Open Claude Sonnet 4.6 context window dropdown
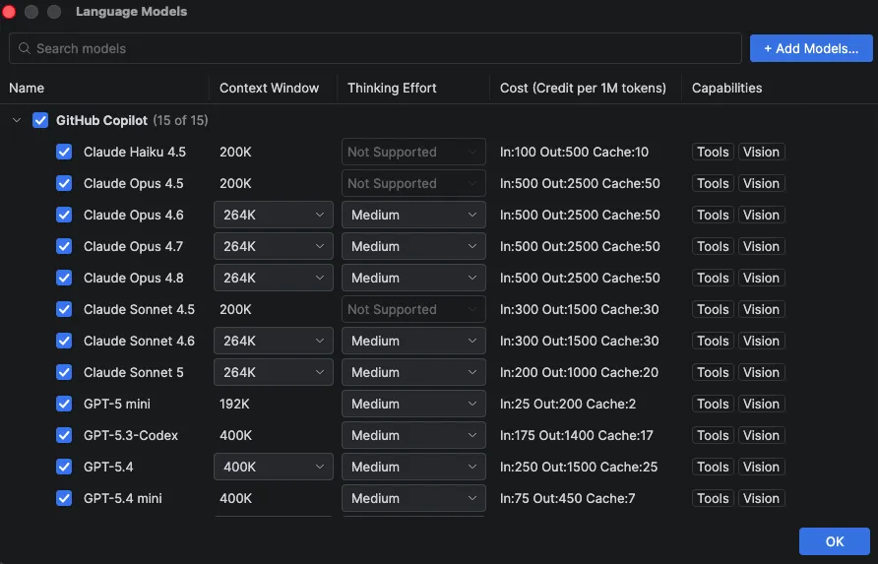Screen dimensions: 878x564 tap(274, 341)
